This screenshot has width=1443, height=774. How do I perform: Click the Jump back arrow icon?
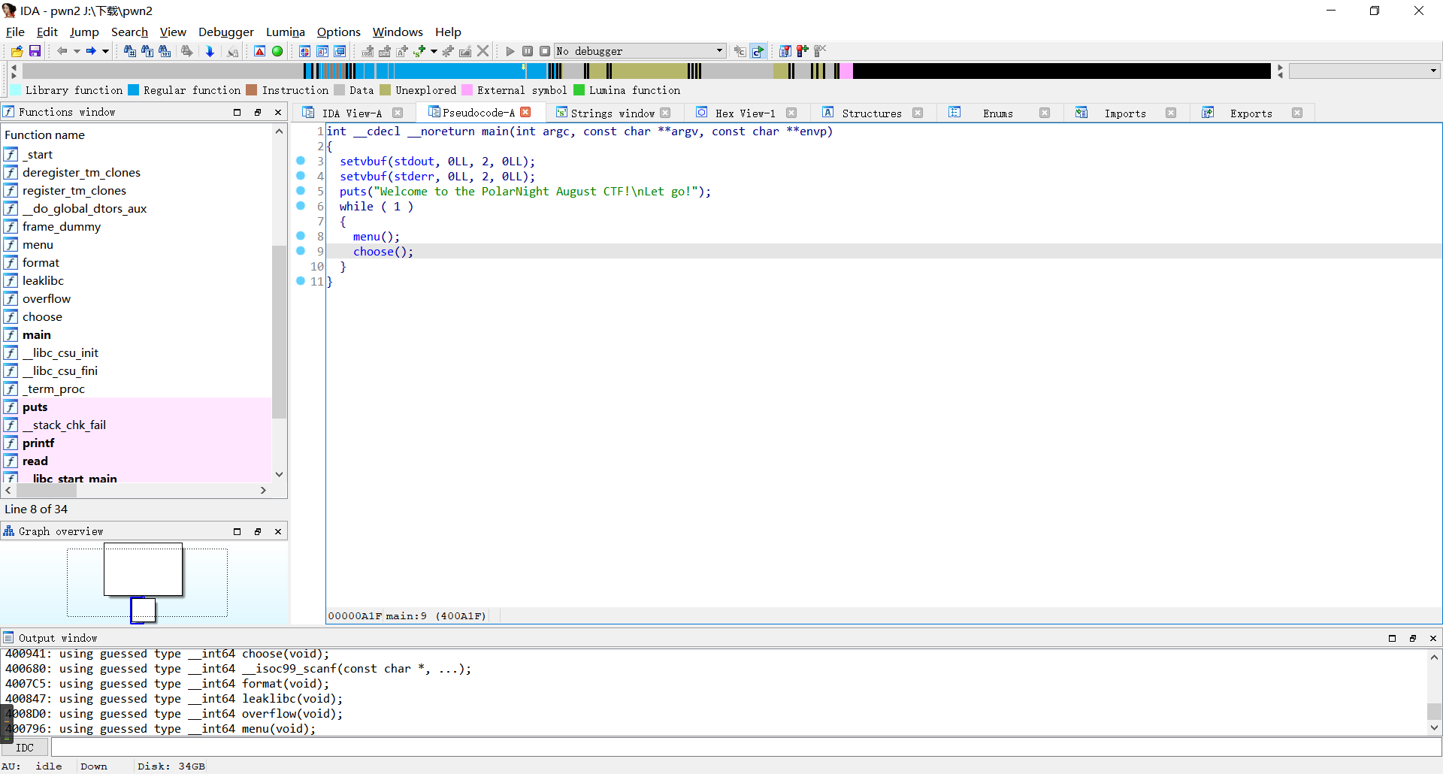pos(62,51)
